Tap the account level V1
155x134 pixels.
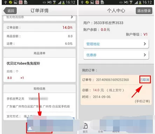click(x=146, y=34)
